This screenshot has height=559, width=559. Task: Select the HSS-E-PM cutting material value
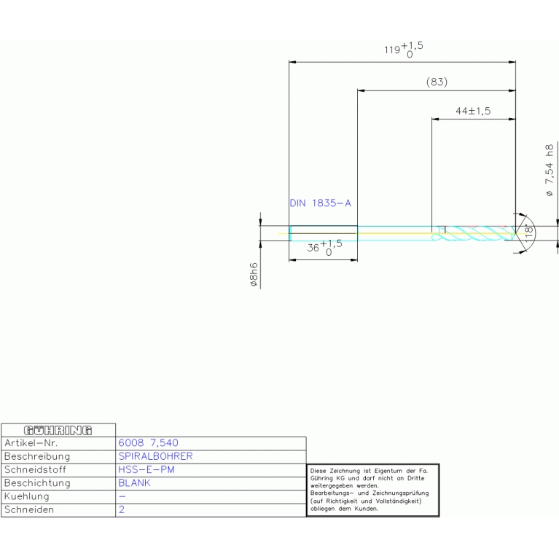[146, 469]
